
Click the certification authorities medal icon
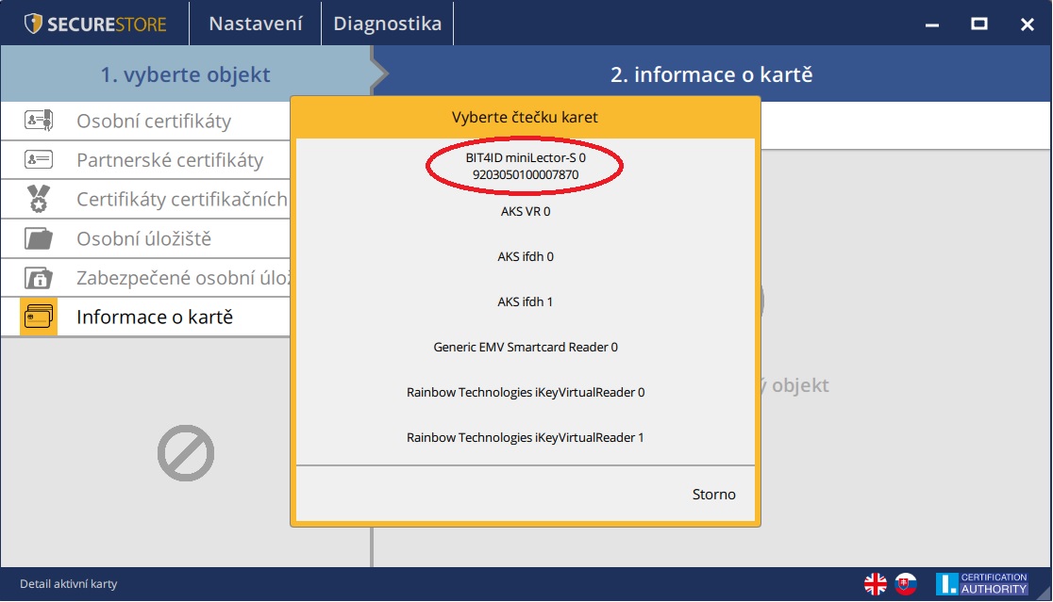(x=39, y=199)
